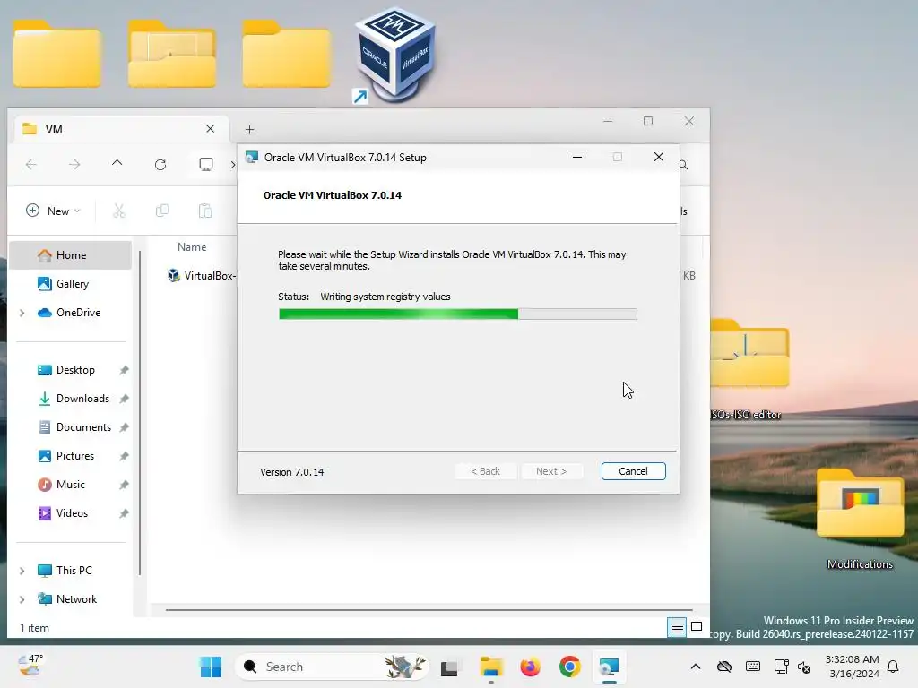Launch Google Chrome from taskbar
This screenshot has height=688, width=918.
coord(569,666)
